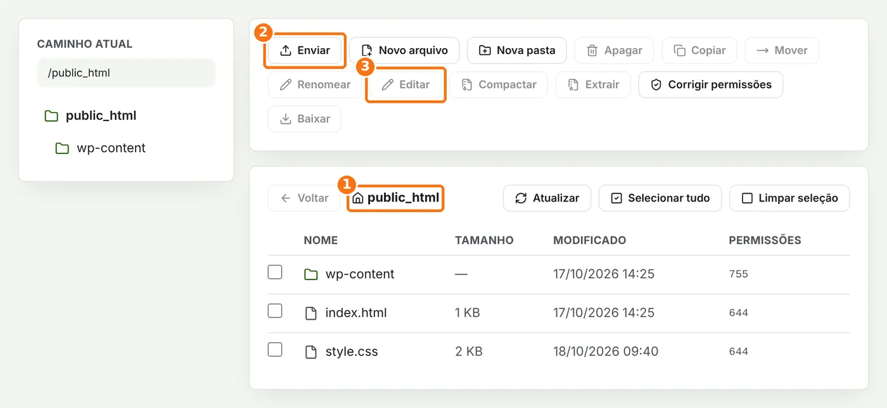
Task: Click the Enviar upload button
Action: pos(305,50)
